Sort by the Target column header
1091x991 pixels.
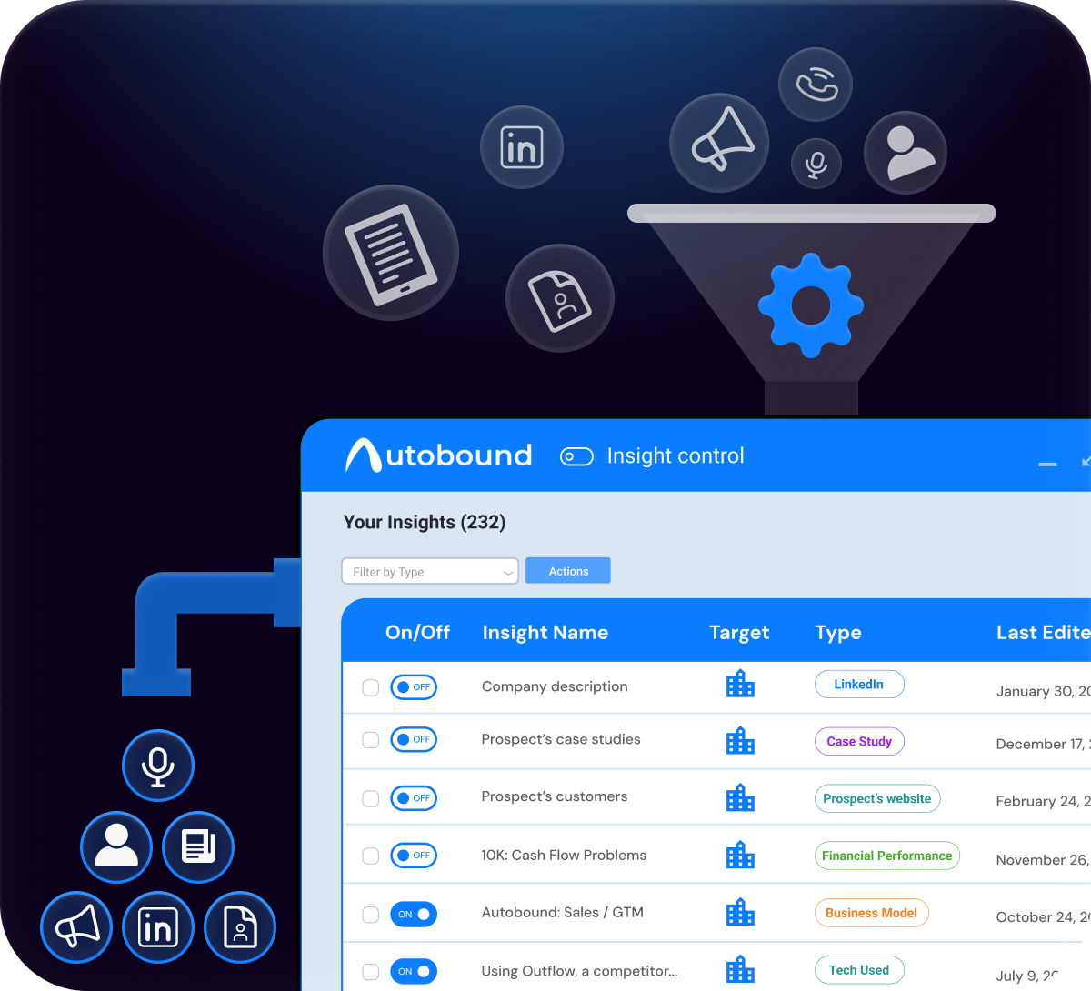(739, 633)
